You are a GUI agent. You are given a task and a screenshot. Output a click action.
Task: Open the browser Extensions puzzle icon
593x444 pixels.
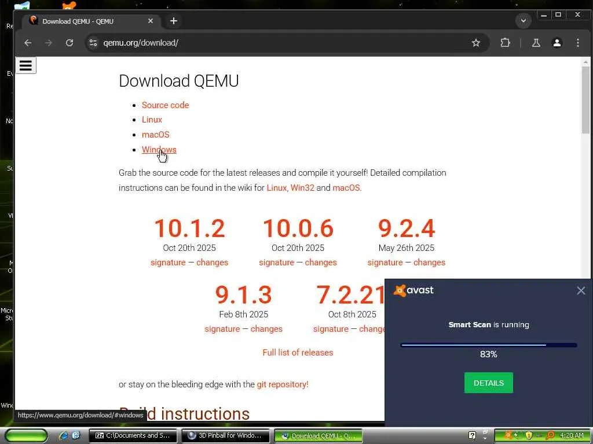point(505,43)
